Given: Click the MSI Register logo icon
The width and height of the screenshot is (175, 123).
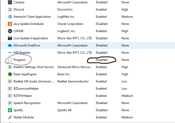Looking at the screenshot, I should click(x=10, y=53).
